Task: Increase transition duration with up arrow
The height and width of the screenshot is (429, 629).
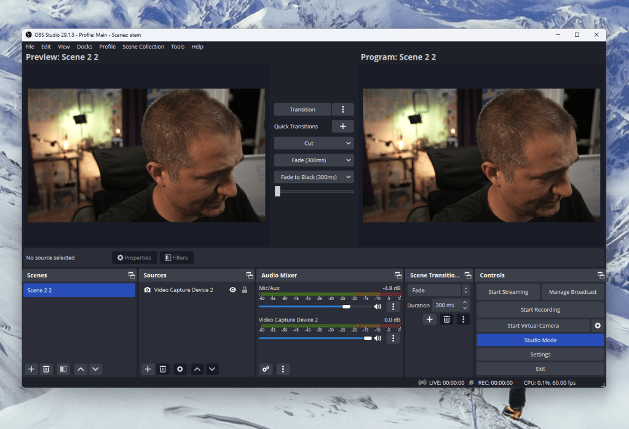Action: point(465,302)
